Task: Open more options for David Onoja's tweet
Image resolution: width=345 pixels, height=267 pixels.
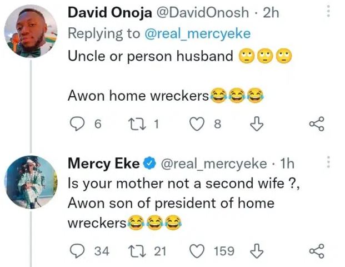Action: pos(328,12)
